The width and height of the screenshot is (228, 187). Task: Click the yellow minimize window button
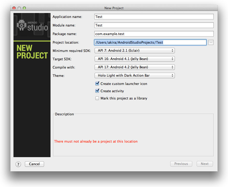coord(19,8)
